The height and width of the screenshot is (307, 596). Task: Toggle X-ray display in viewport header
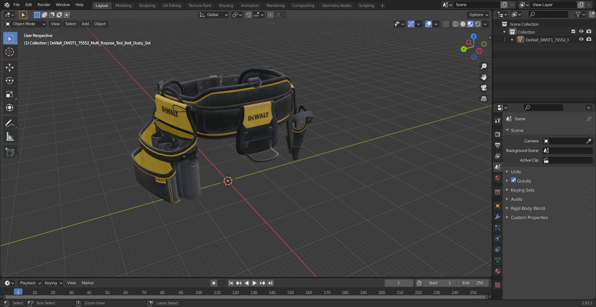(x=445, y=24)
